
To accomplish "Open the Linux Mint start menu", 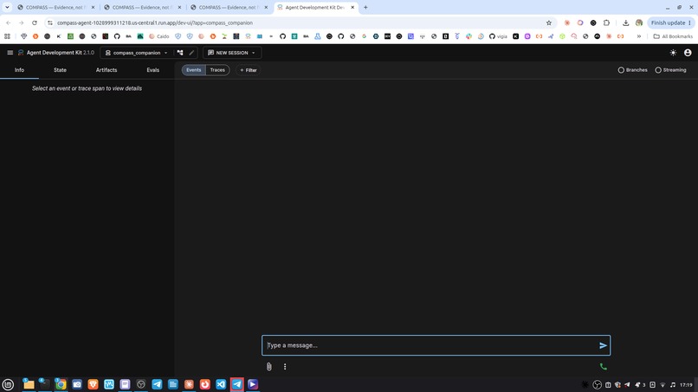I will 8,384.
